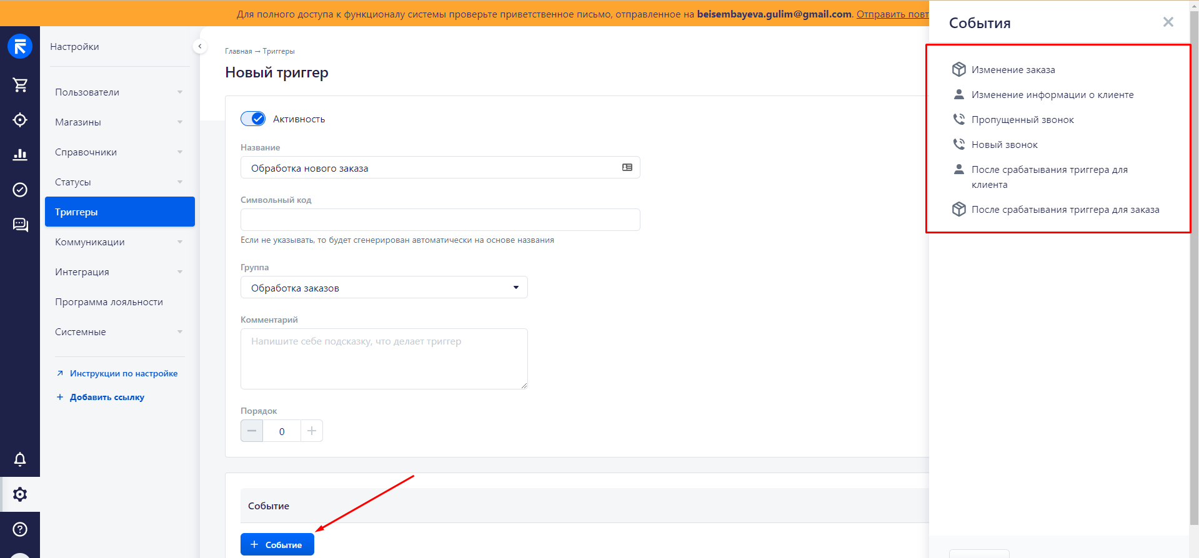Open Инструкции по настройке link

pos(123,373)
